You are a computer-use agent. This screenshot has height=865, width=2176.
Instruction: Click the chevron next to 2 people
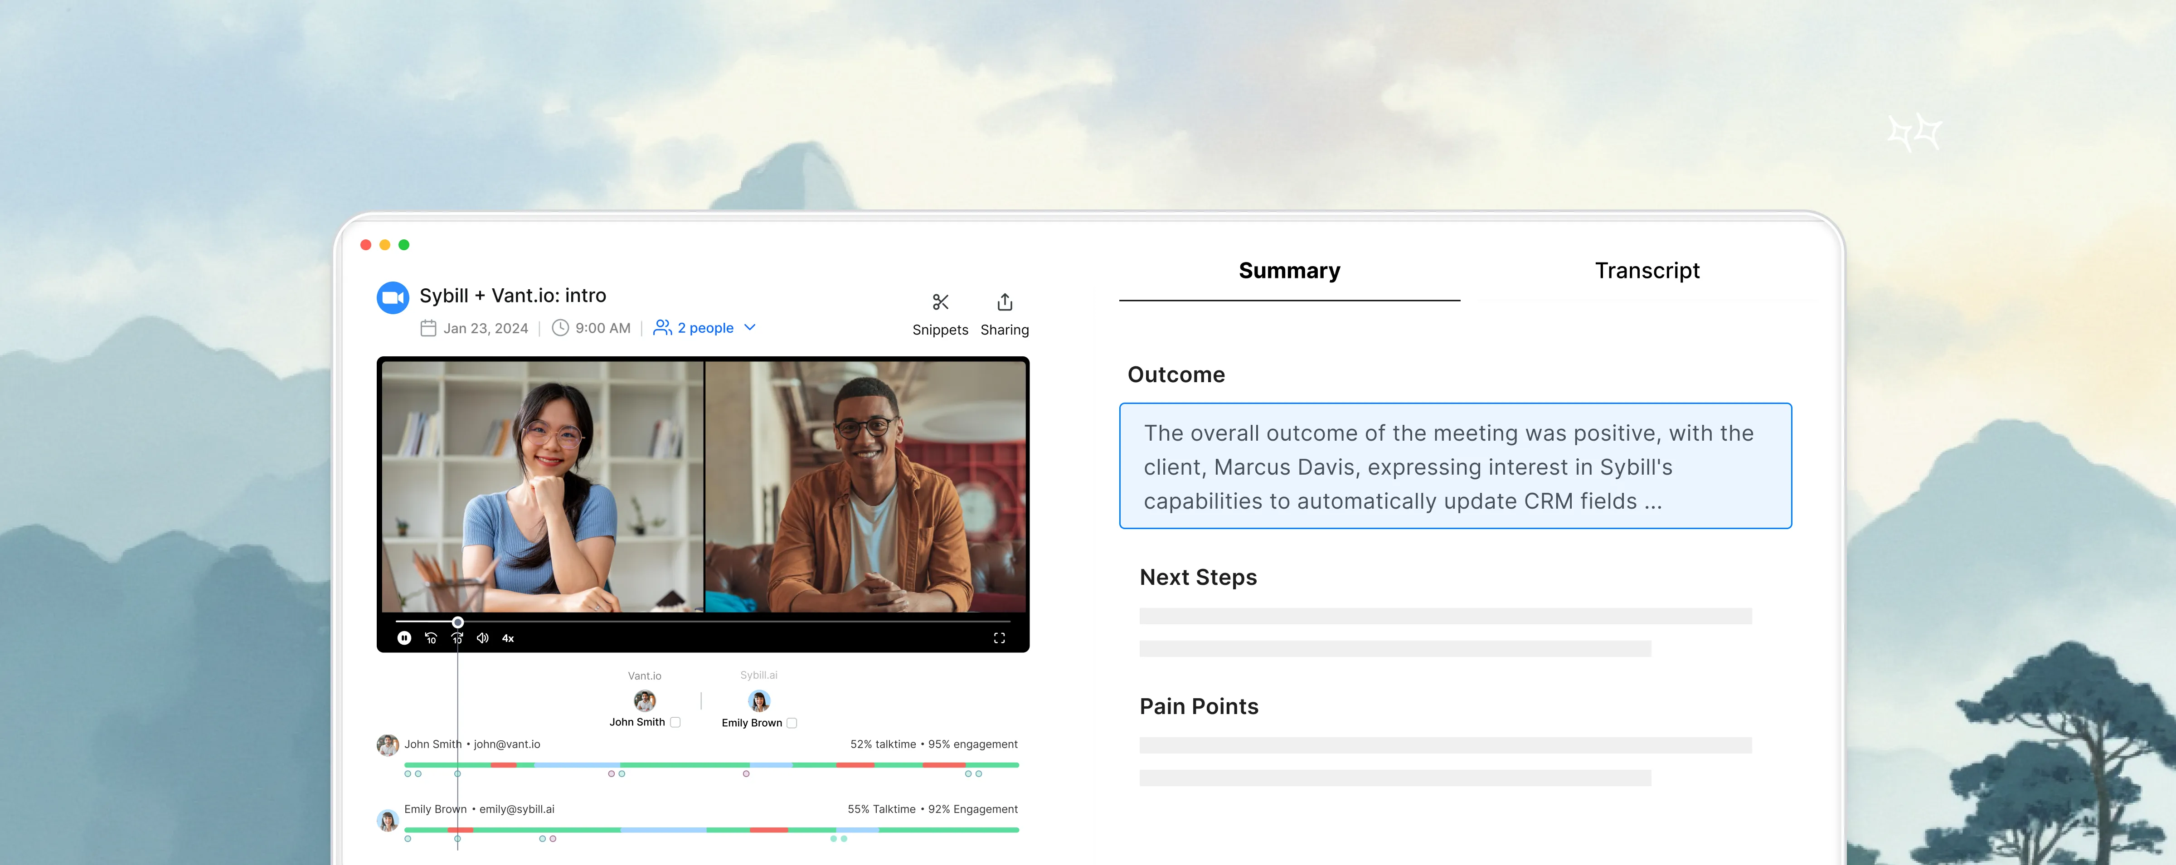coord(749,327)
